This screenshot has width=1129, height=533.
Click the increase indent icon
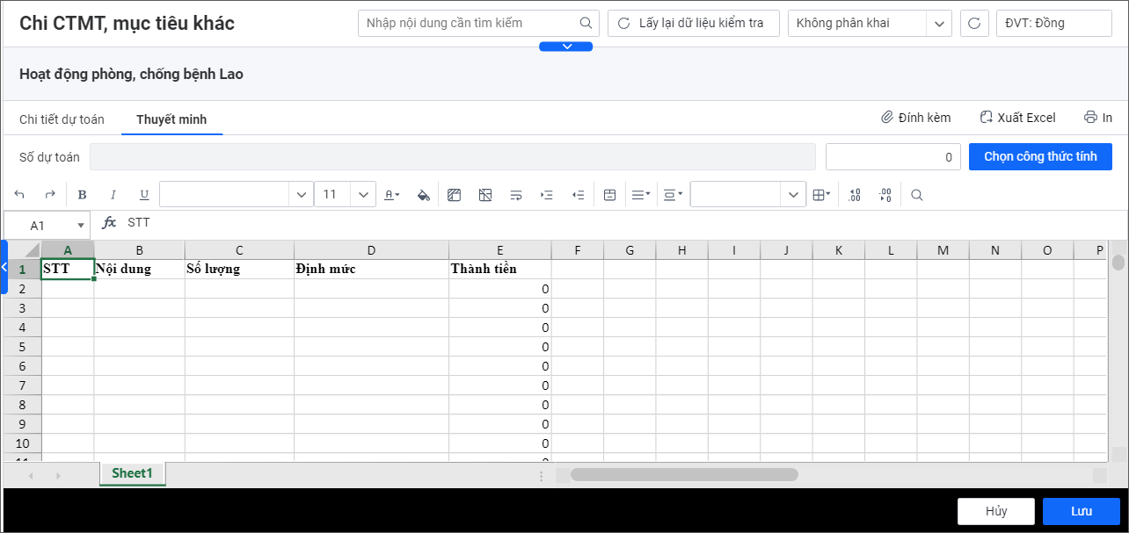(x=547, y=195)
